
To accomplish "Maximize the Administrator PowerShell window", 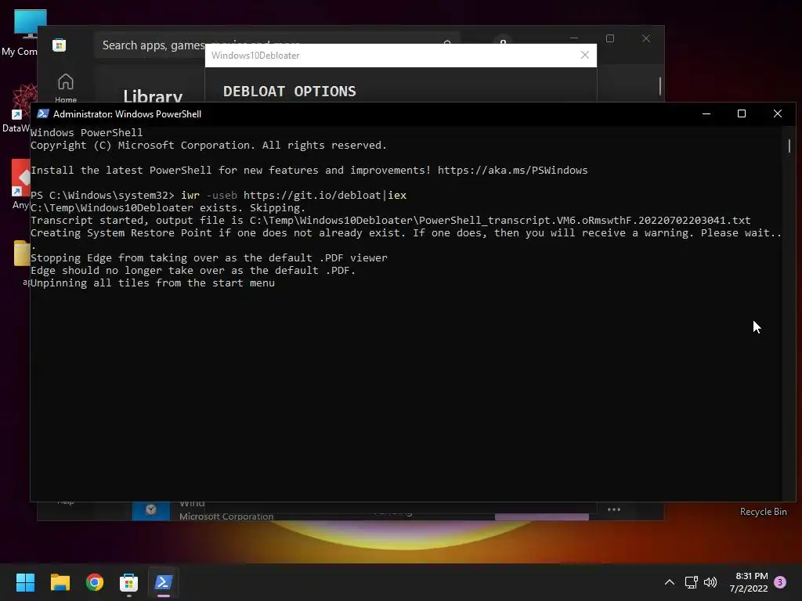I will [742, 113].
